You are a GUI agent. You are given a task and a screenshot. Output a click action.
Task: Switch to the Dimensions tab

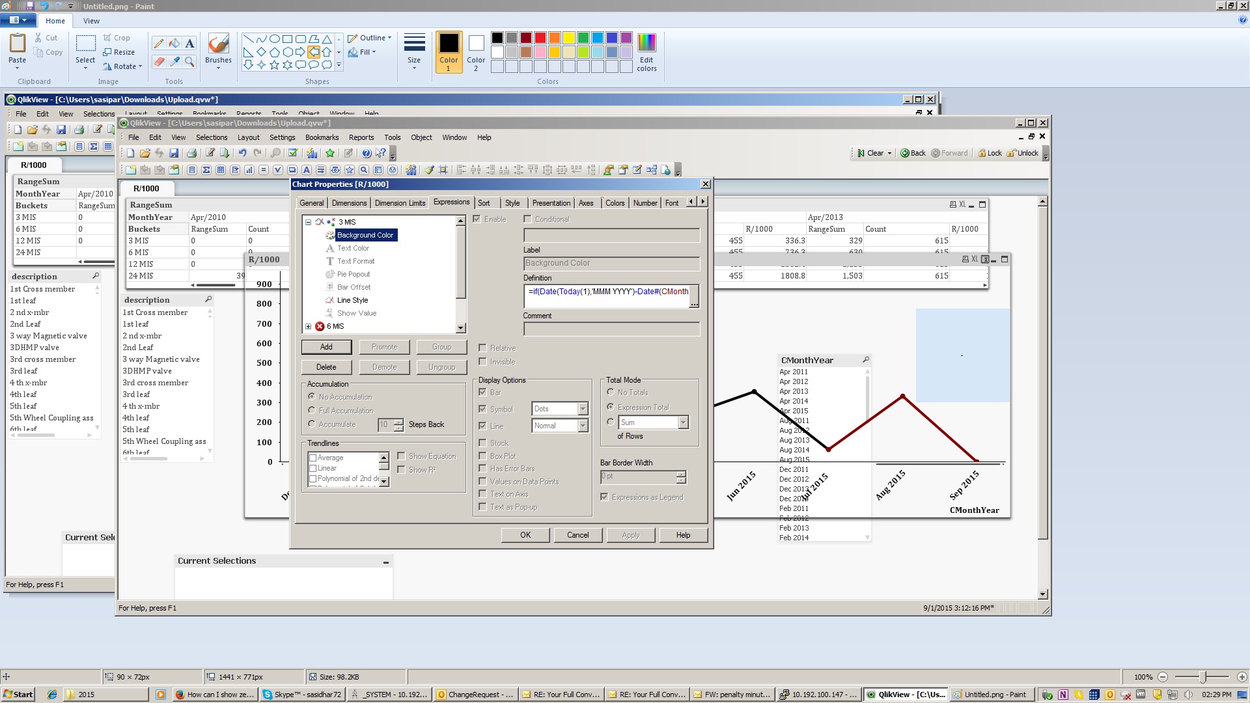[349, 203]
